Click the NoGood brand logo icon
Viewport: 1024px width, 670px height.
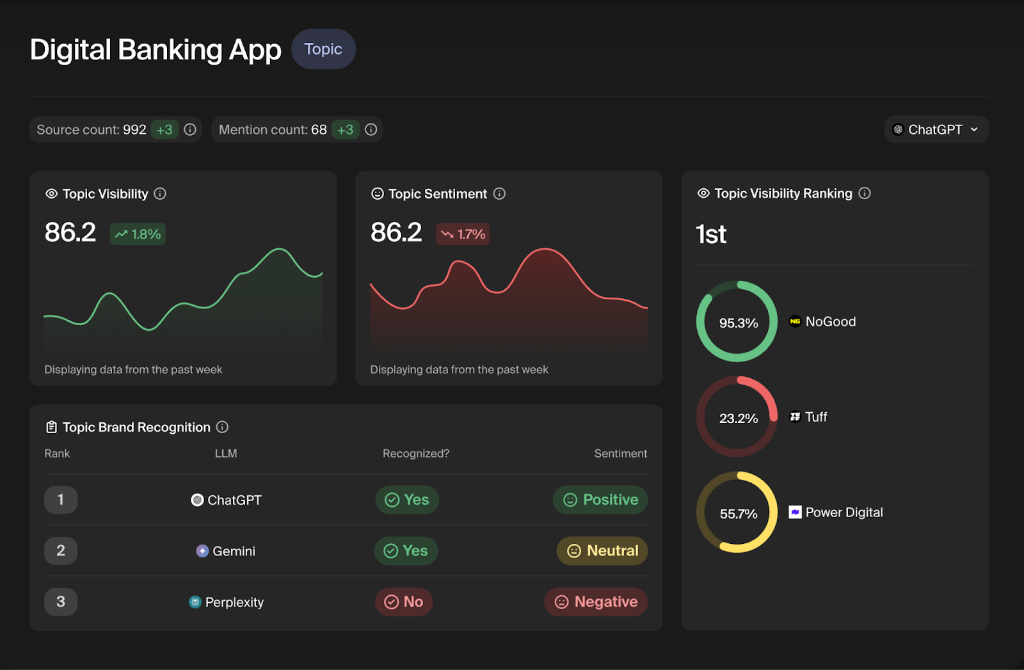coord(795,322)
